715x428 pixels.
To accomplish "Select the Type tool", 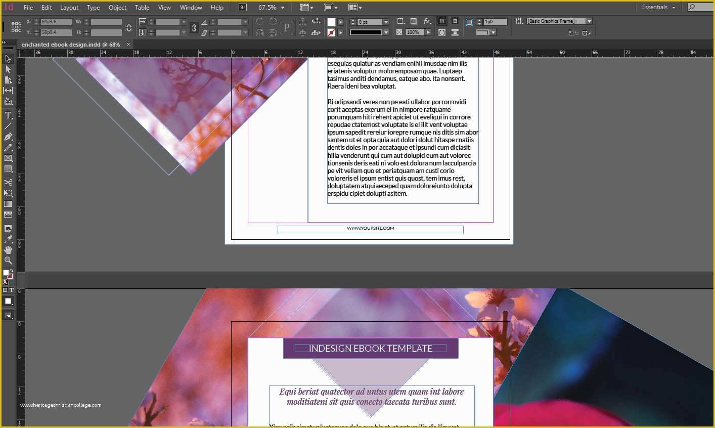I will pos(8,115).
